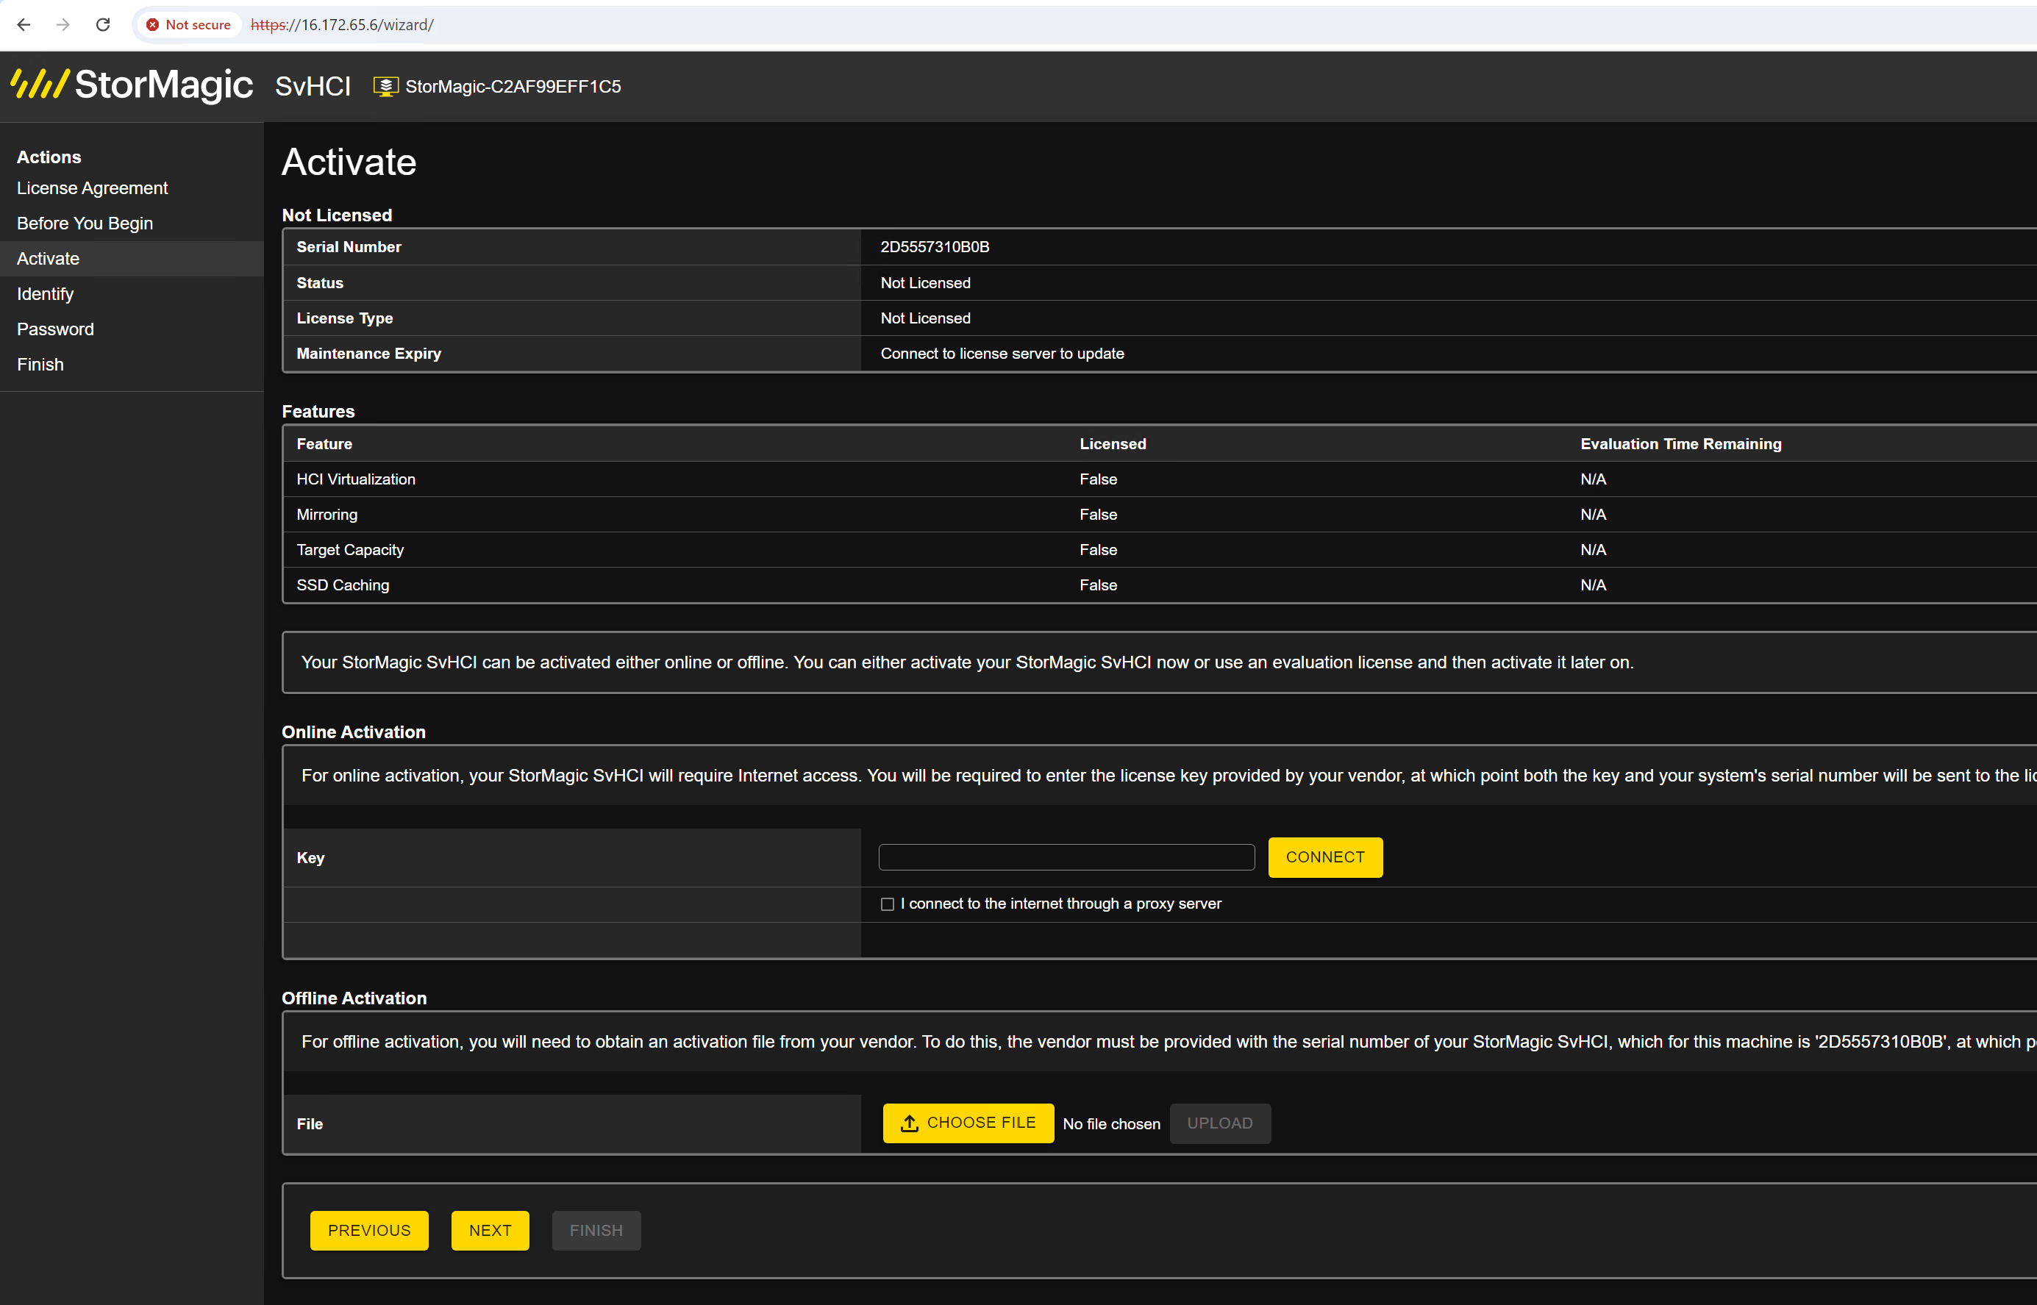This screenshot has width=2037, height=1305.
Task: Go to the Finish step in sidebar
Action: [x=40, y=365]
